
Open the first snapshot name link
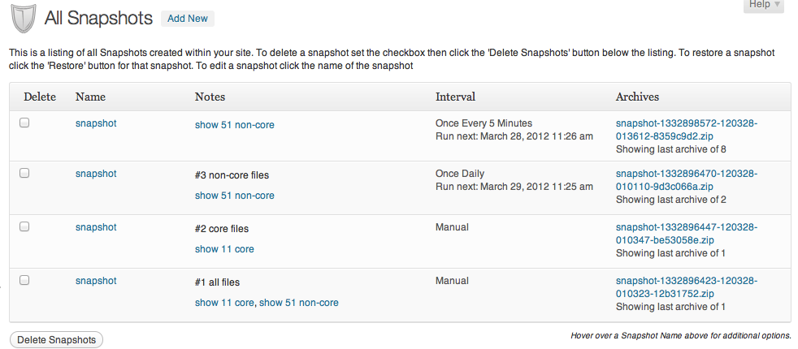click(x=96, y=123)
